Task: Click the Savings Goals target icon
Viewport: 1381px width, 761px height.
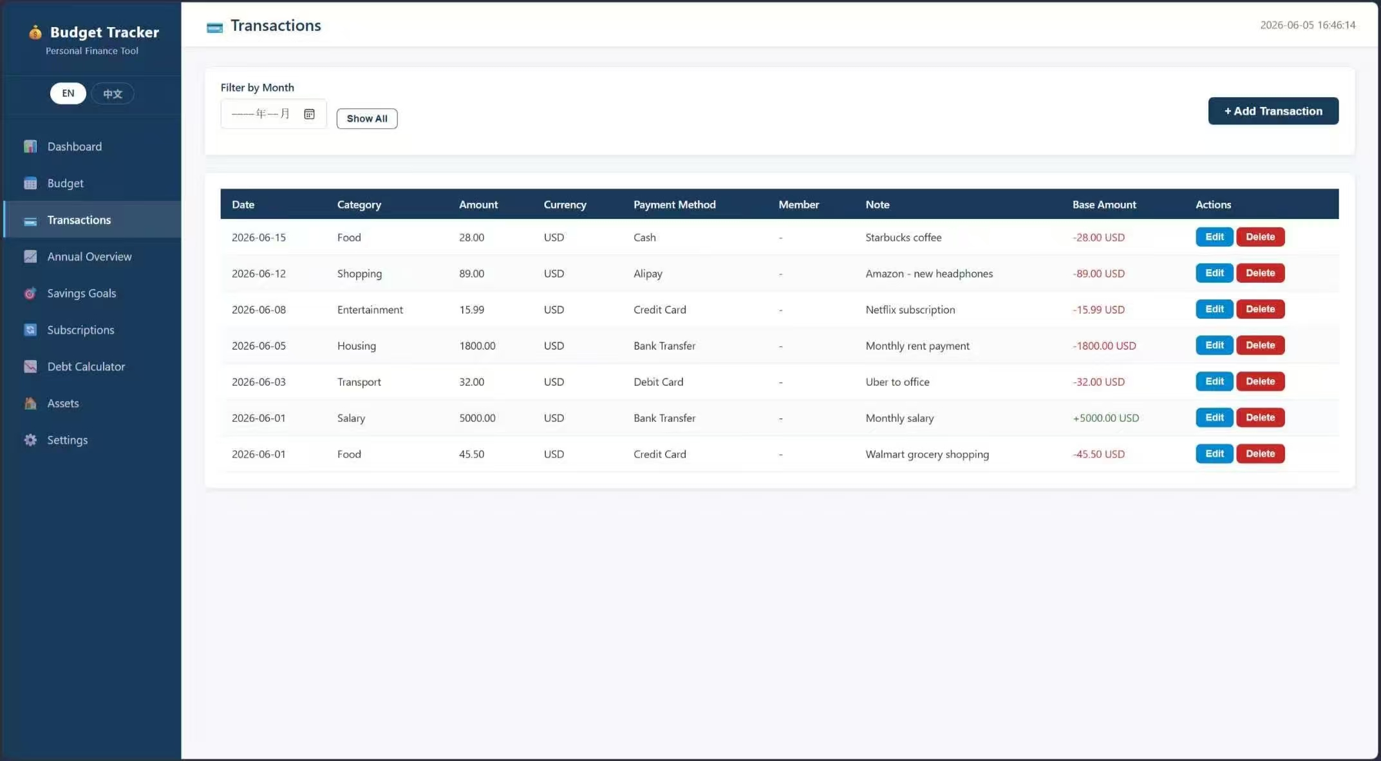Action: coord(30,294)
